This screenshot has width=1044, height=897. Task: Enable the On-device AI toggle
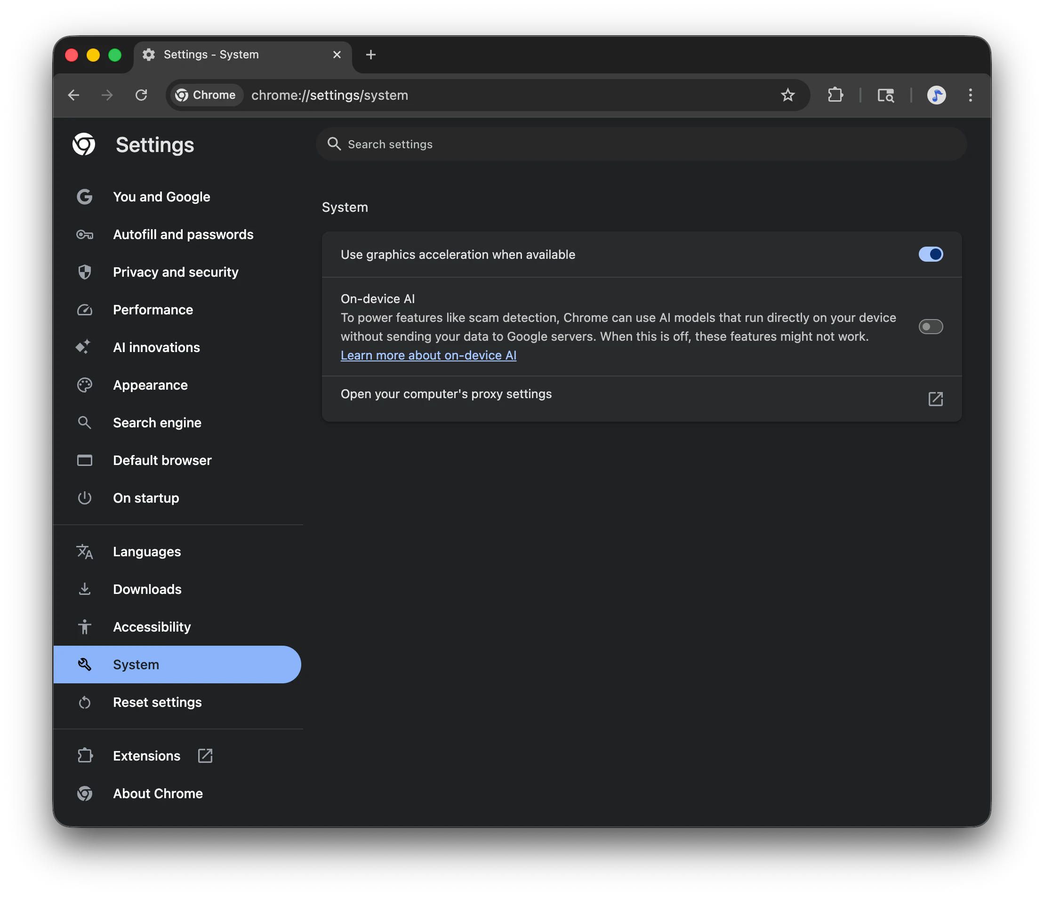tap(930, 326)
